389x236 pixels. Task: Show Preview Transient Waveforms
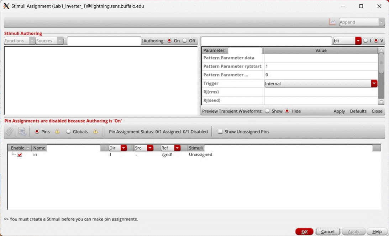click(x=267, y=111)
